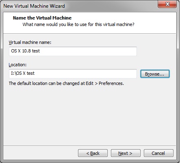Click the word 'Wizard' in the window title
Image resolution: width=180 pixels, height=163 pixels.
coord(57,6)
